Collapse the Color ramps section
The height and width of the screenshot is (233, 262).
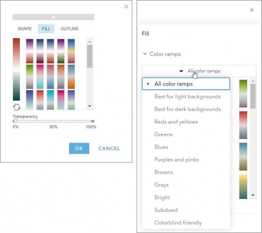[145, 54]
